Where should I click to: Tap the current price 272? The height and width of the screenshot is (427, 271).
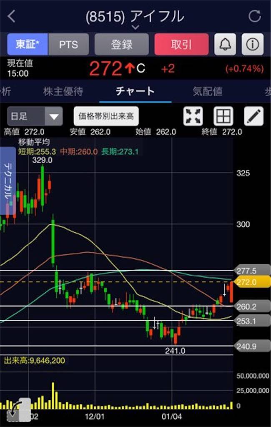pos(105,68)
